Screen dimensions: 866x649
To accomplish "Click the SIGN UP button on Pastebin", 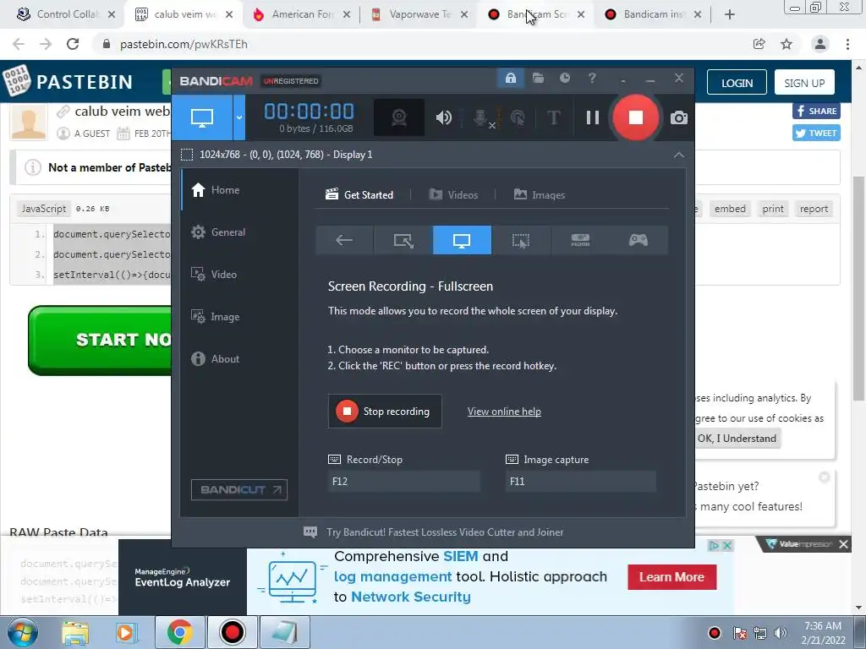I will (804, 83).
